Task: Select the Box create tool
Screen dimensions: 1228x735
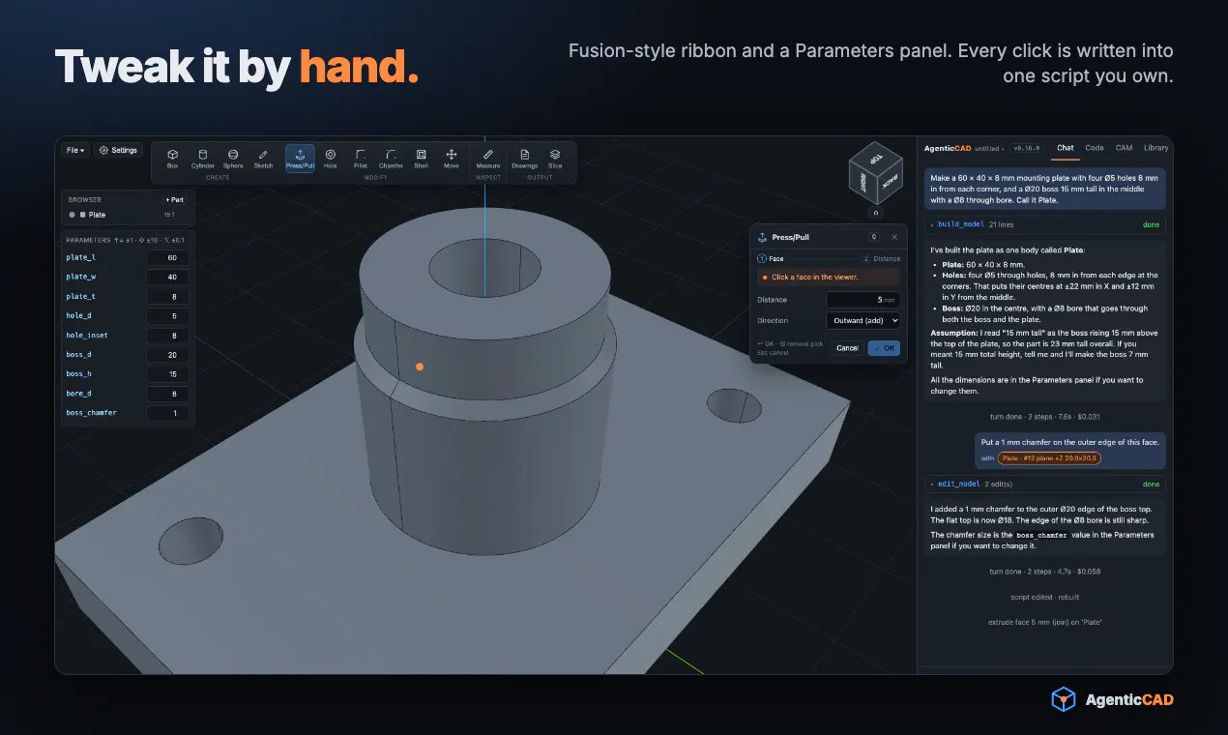Action: (172, 159)
